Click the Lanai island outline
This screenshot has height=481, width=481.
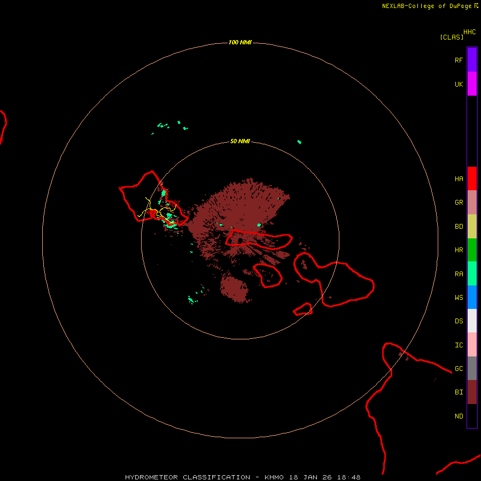[268, 275]
